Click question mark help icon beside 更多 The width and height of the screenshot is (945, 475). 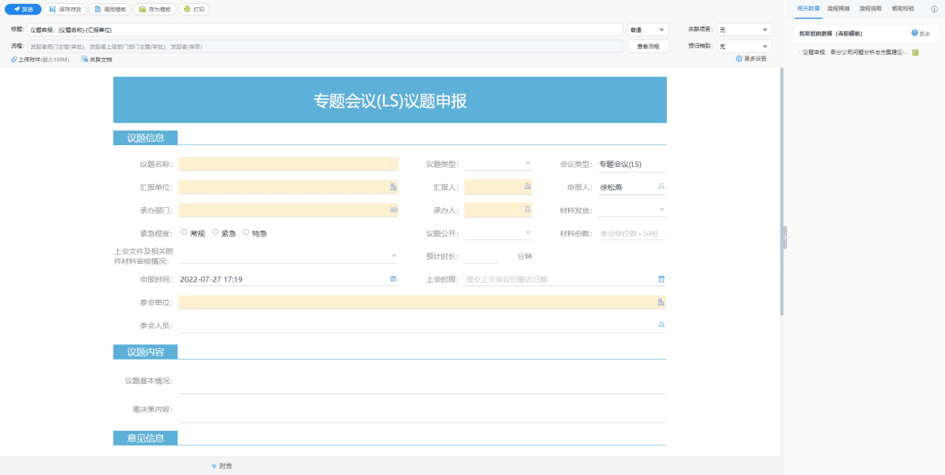click(x=914, y=33)
